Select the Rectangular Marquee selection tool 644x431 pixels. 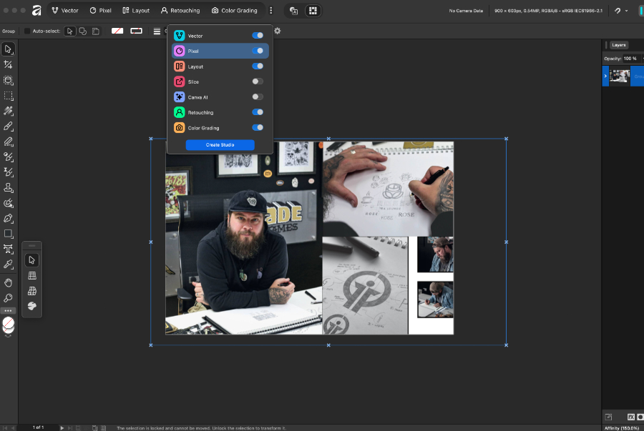9,96
